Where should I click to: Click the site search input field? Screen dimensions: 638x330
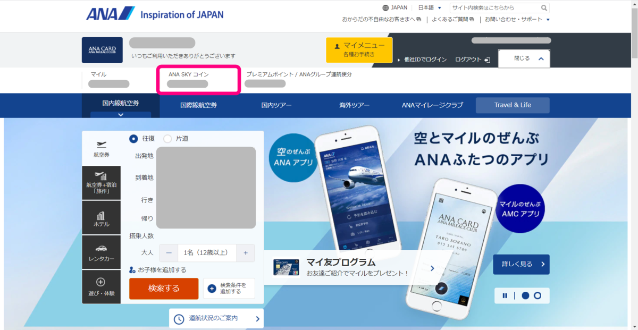pyautogui.click(x=494, y=8)
